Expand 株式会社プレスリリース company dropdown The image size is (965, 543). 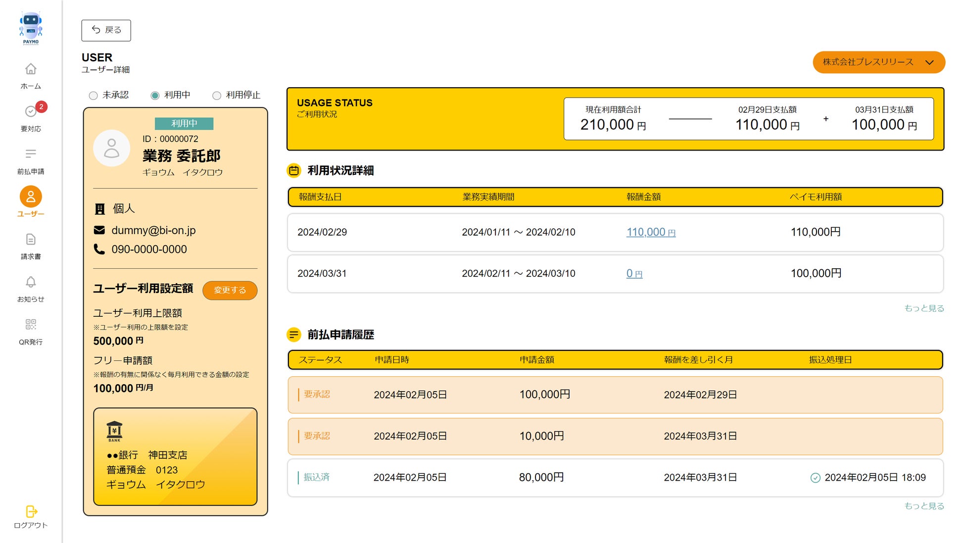878,62
